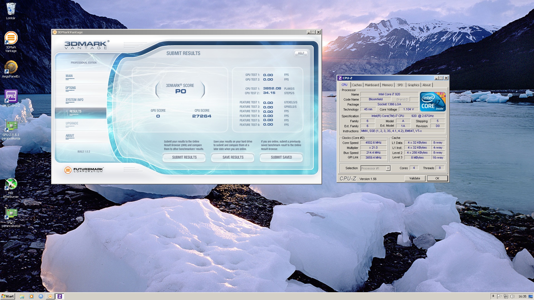The image size is (534, 300).
Task: Click the Multiplier value x 21.0
Action: click(x=373, y=148)
